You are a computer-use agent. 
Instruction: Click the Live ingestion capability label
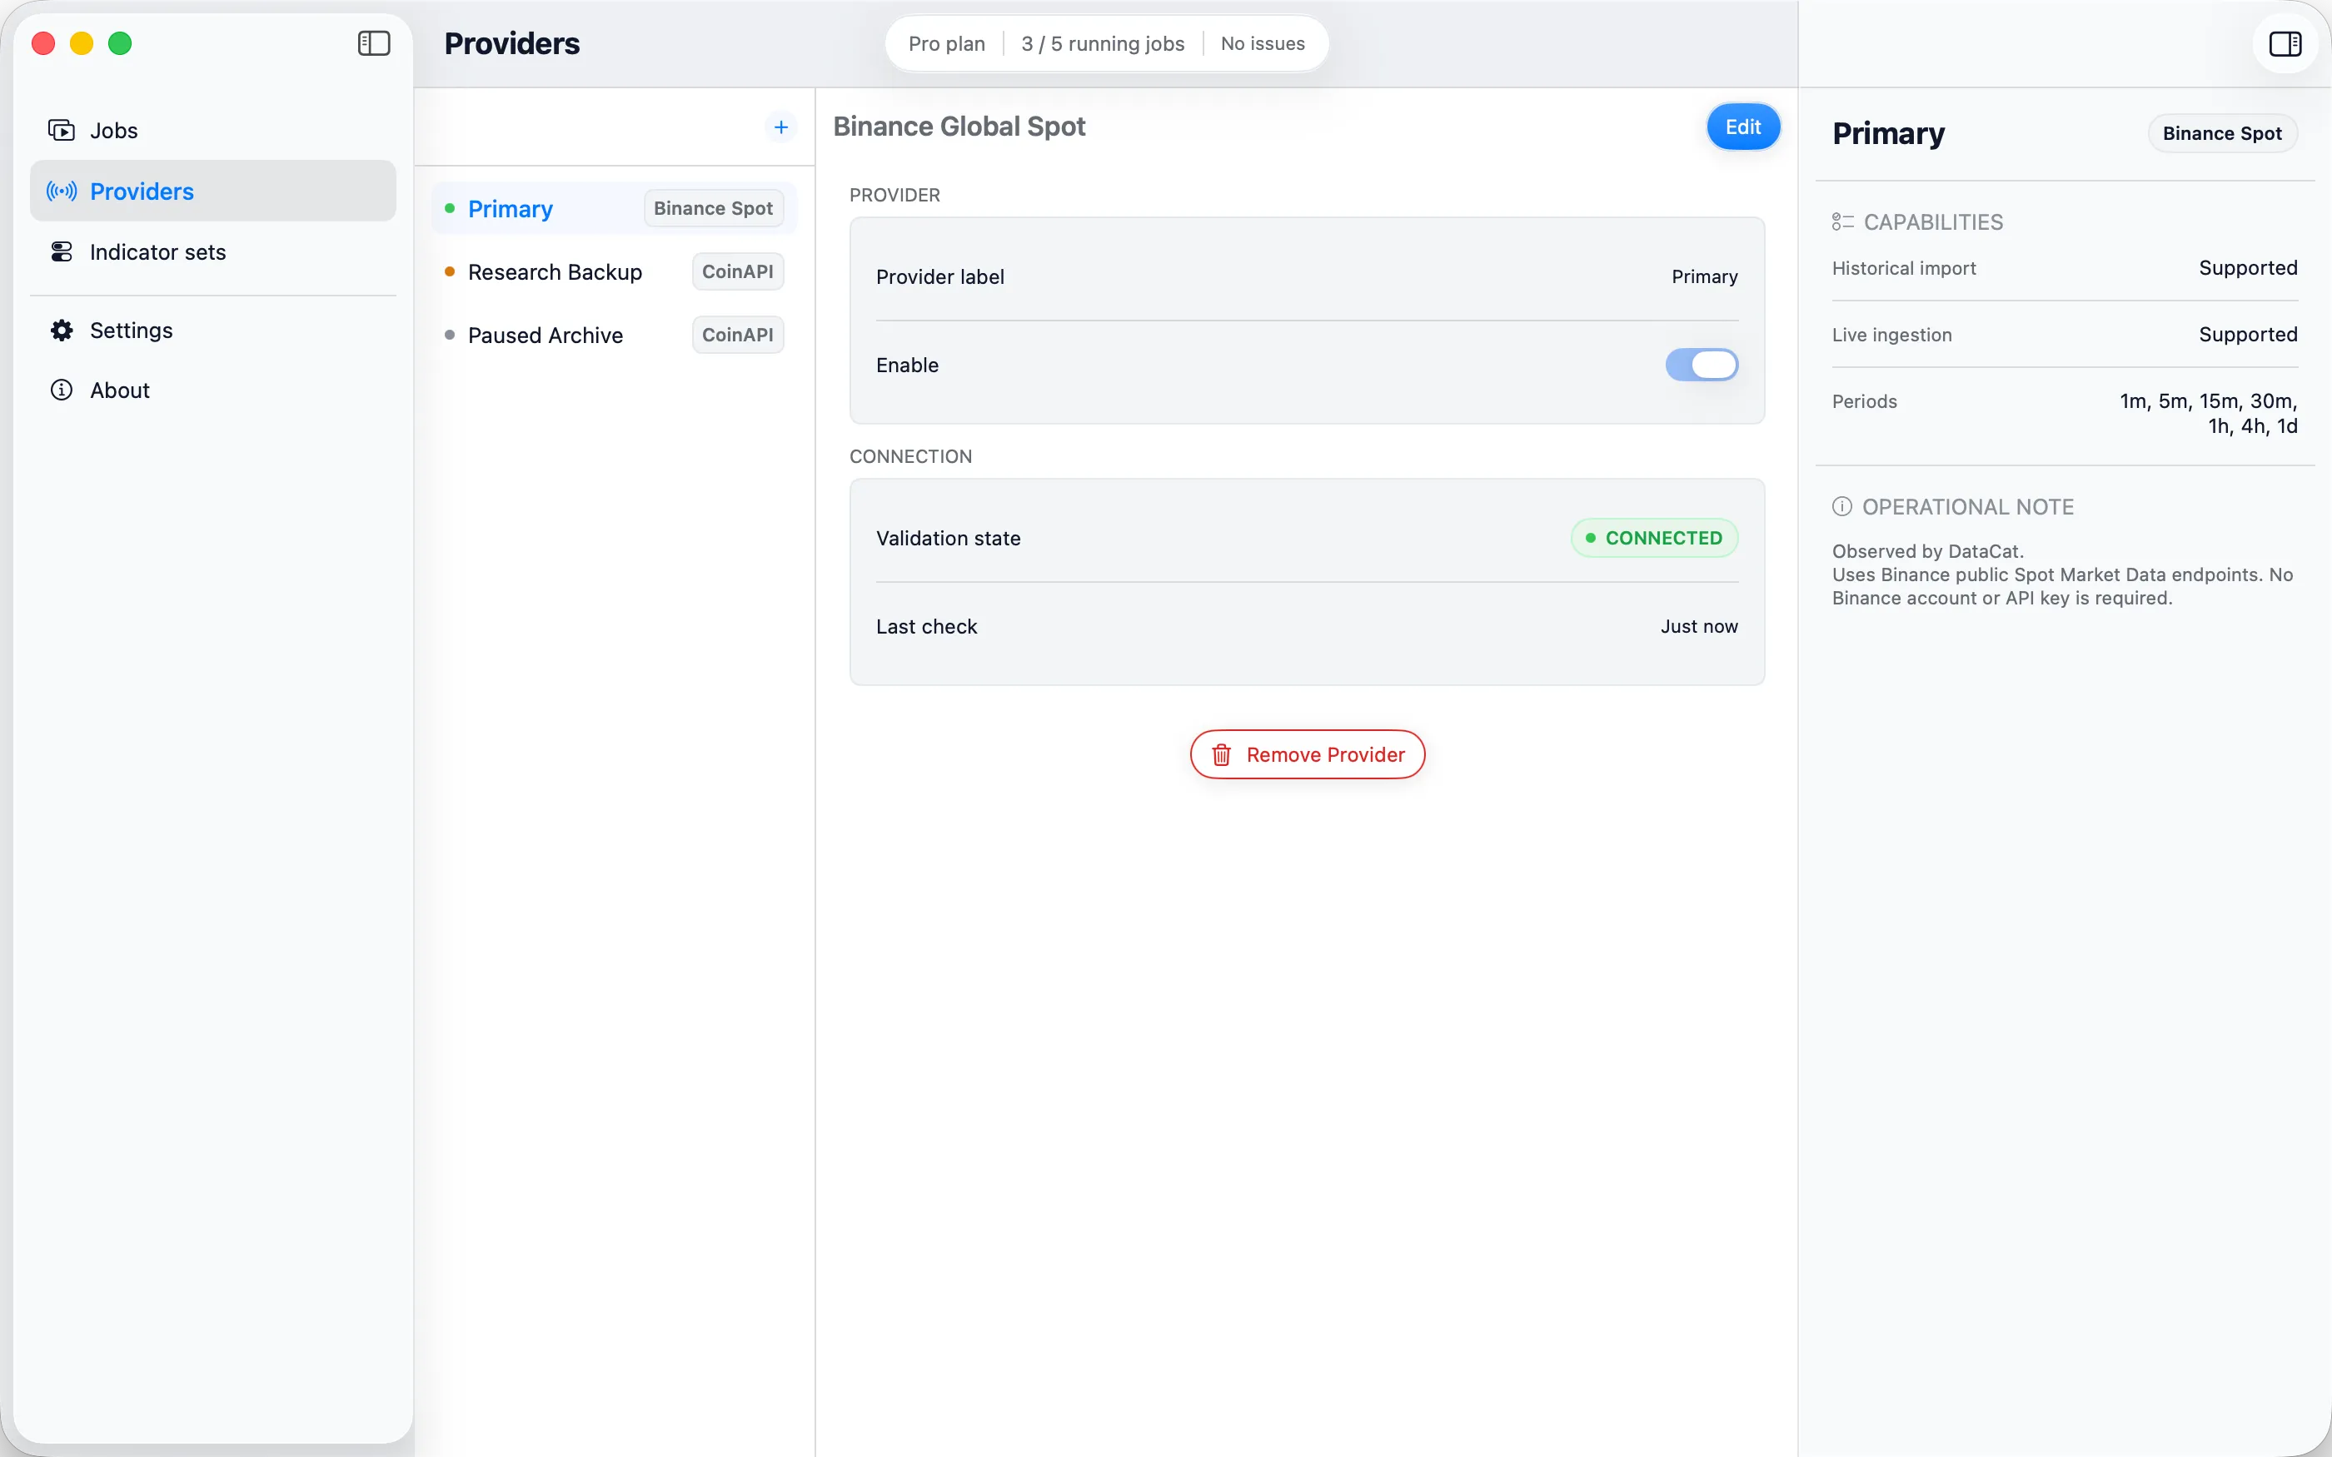point(1891,335)
